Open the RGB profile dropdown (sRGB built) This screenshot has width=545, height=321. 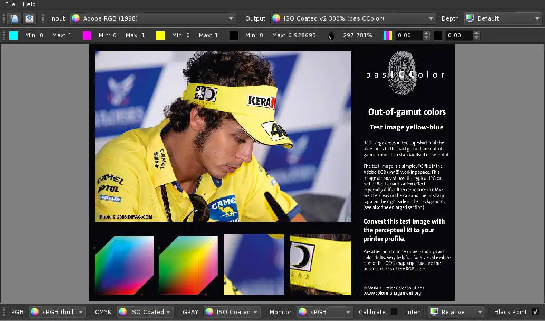click(x=58, y=312)
